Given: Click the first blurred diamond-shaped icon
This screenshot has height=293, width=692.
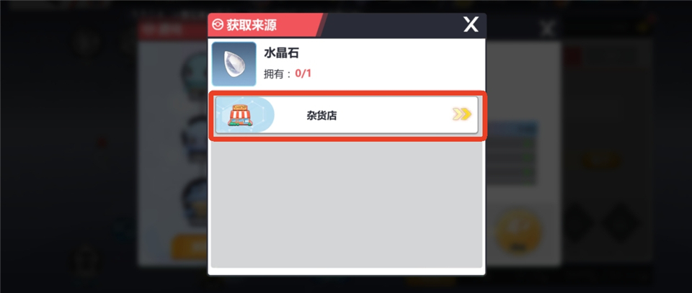Looking at the screenshot, I should pos(578,222).
